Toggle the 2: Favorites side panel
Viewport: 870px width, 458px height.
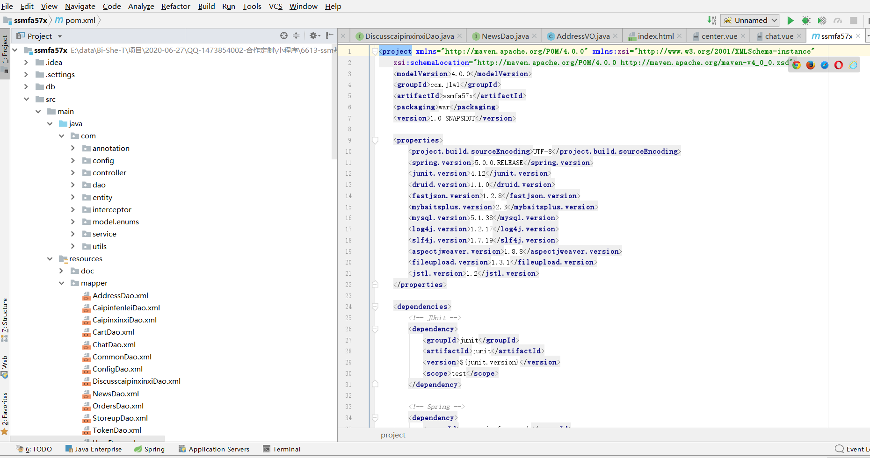click(x=5, y=414)
